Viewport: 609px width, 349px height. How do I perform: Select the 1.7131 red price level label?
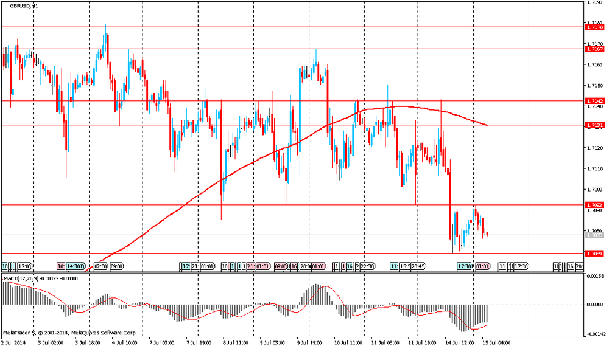[594, 125]
